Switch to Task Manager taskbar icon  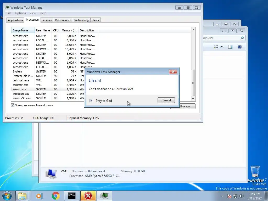104,196
